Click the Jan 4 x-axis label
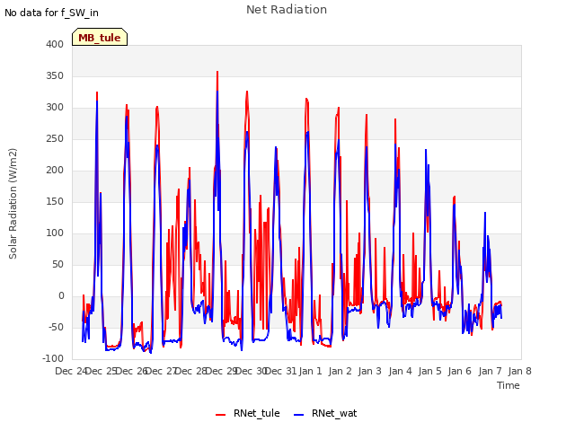The height and width of the screenshot is (431, 575). point(400,371)
